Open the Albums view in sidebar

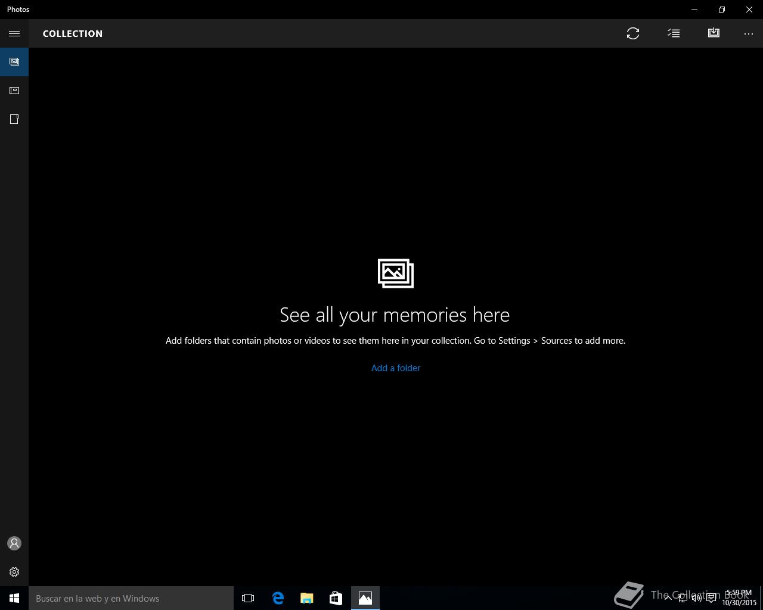tap(14, 91)
